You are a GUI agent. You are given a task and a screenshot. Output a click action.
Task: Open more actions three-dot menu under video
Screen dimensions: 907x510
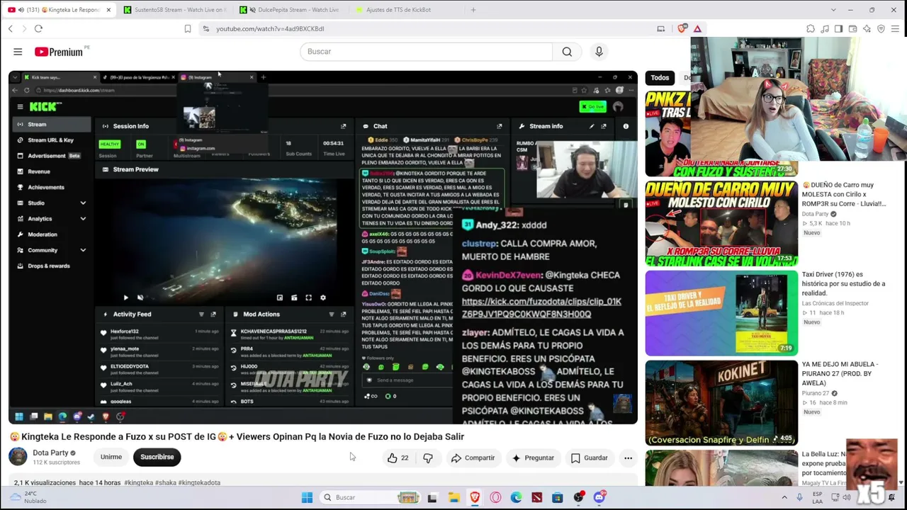pyautogui.click(x=628, y=458)
